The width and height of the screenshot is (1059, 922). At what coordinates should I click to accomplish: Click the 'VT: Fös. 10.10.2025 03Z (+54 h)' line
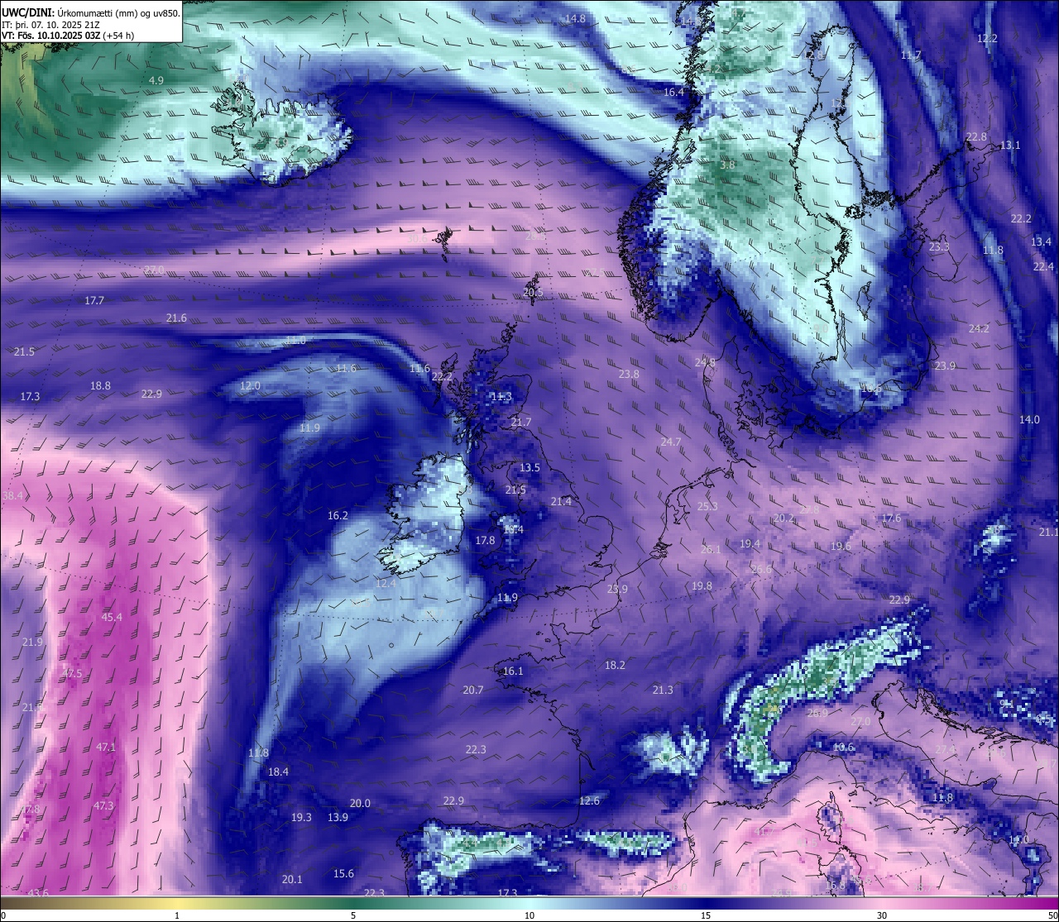point(68,36)
